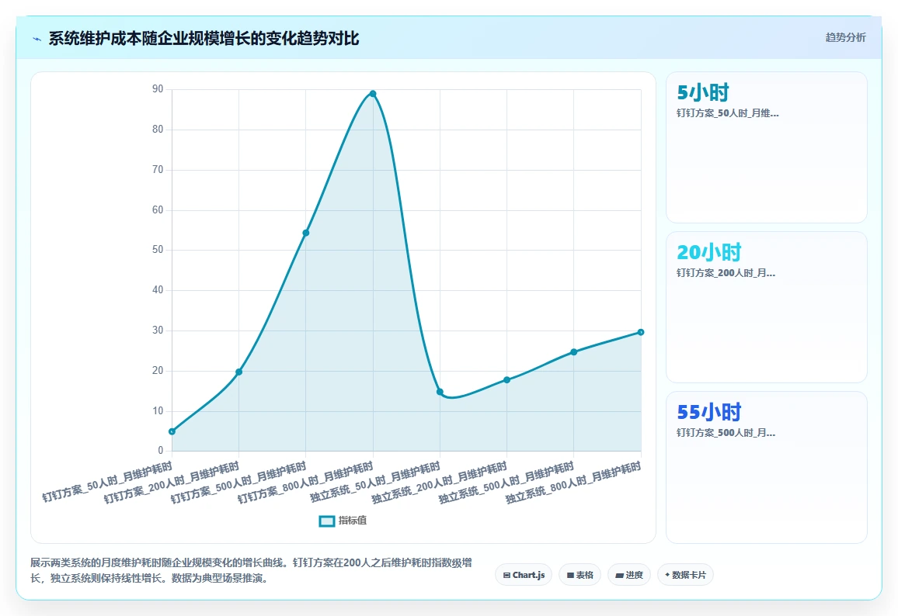Click the 钉钉方案_200人时_月... card subtitle

[726, 273]
